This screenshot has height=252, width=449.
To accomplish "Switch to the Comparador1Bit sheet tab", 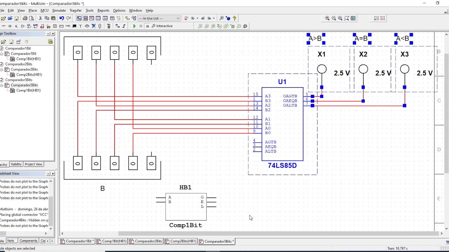I will (x=77, y=241).
